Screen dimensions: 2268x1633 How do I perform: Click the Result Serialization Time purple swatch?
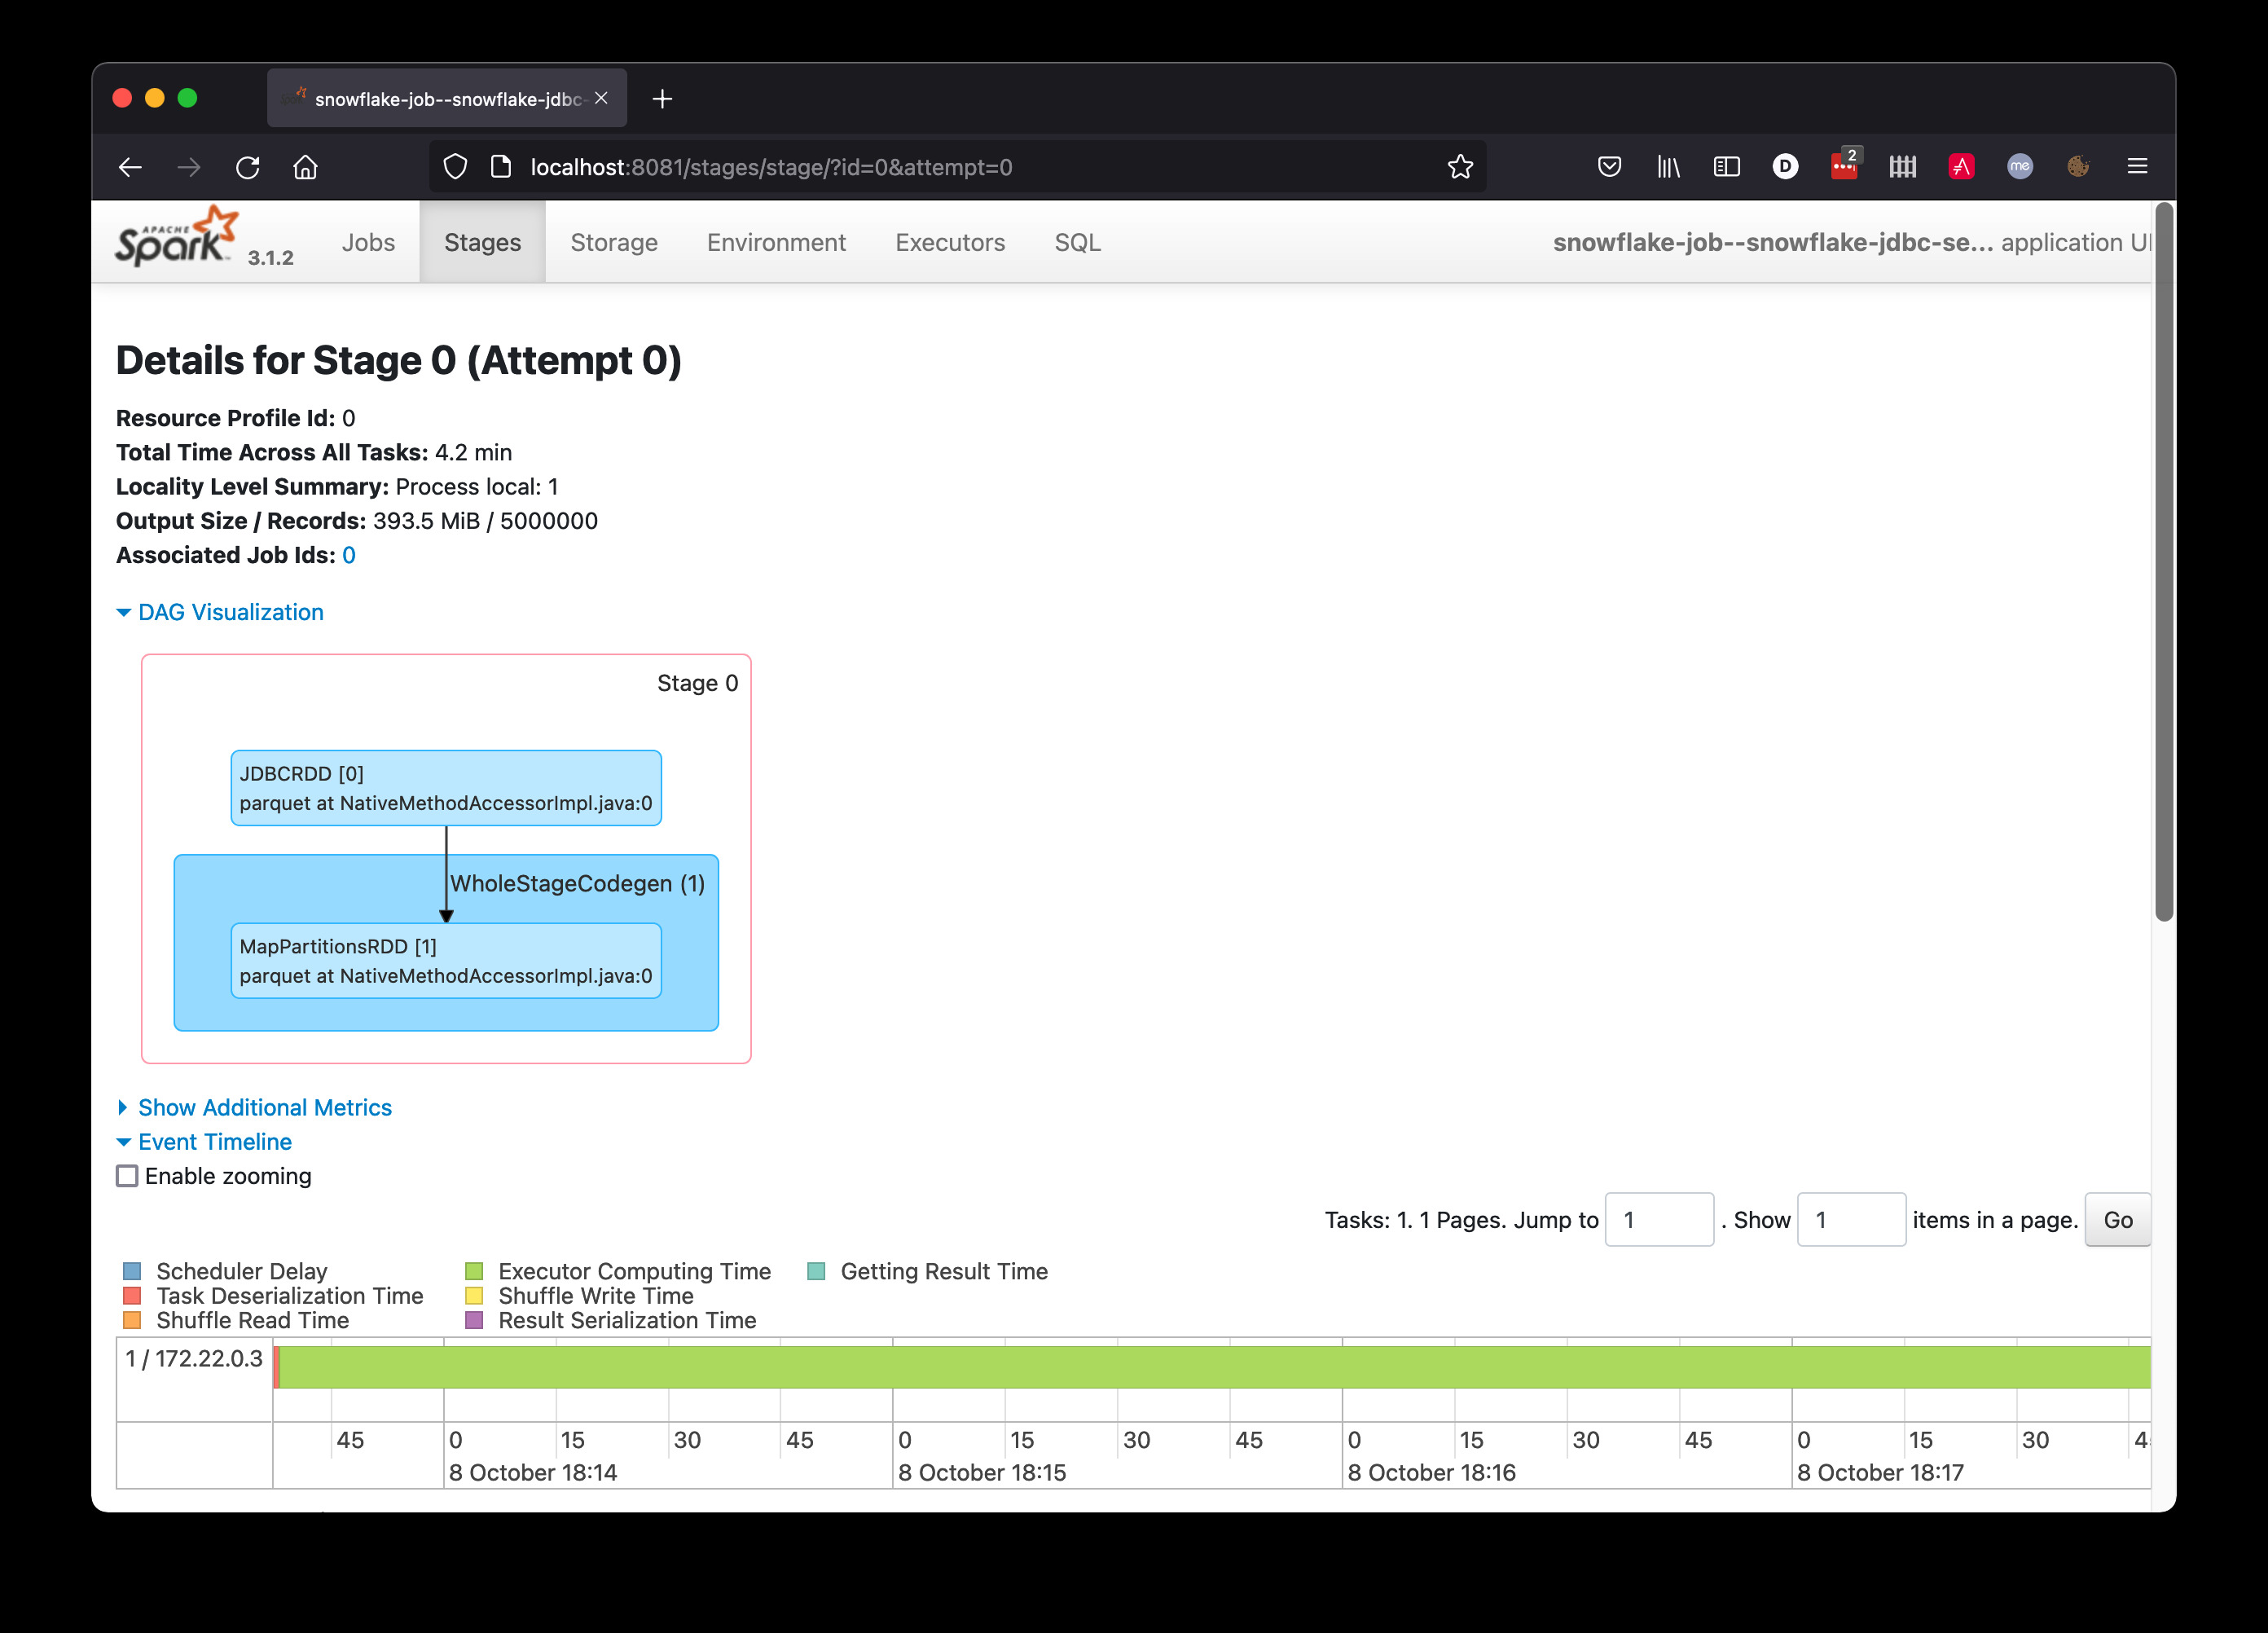[x=474, y=1320]
